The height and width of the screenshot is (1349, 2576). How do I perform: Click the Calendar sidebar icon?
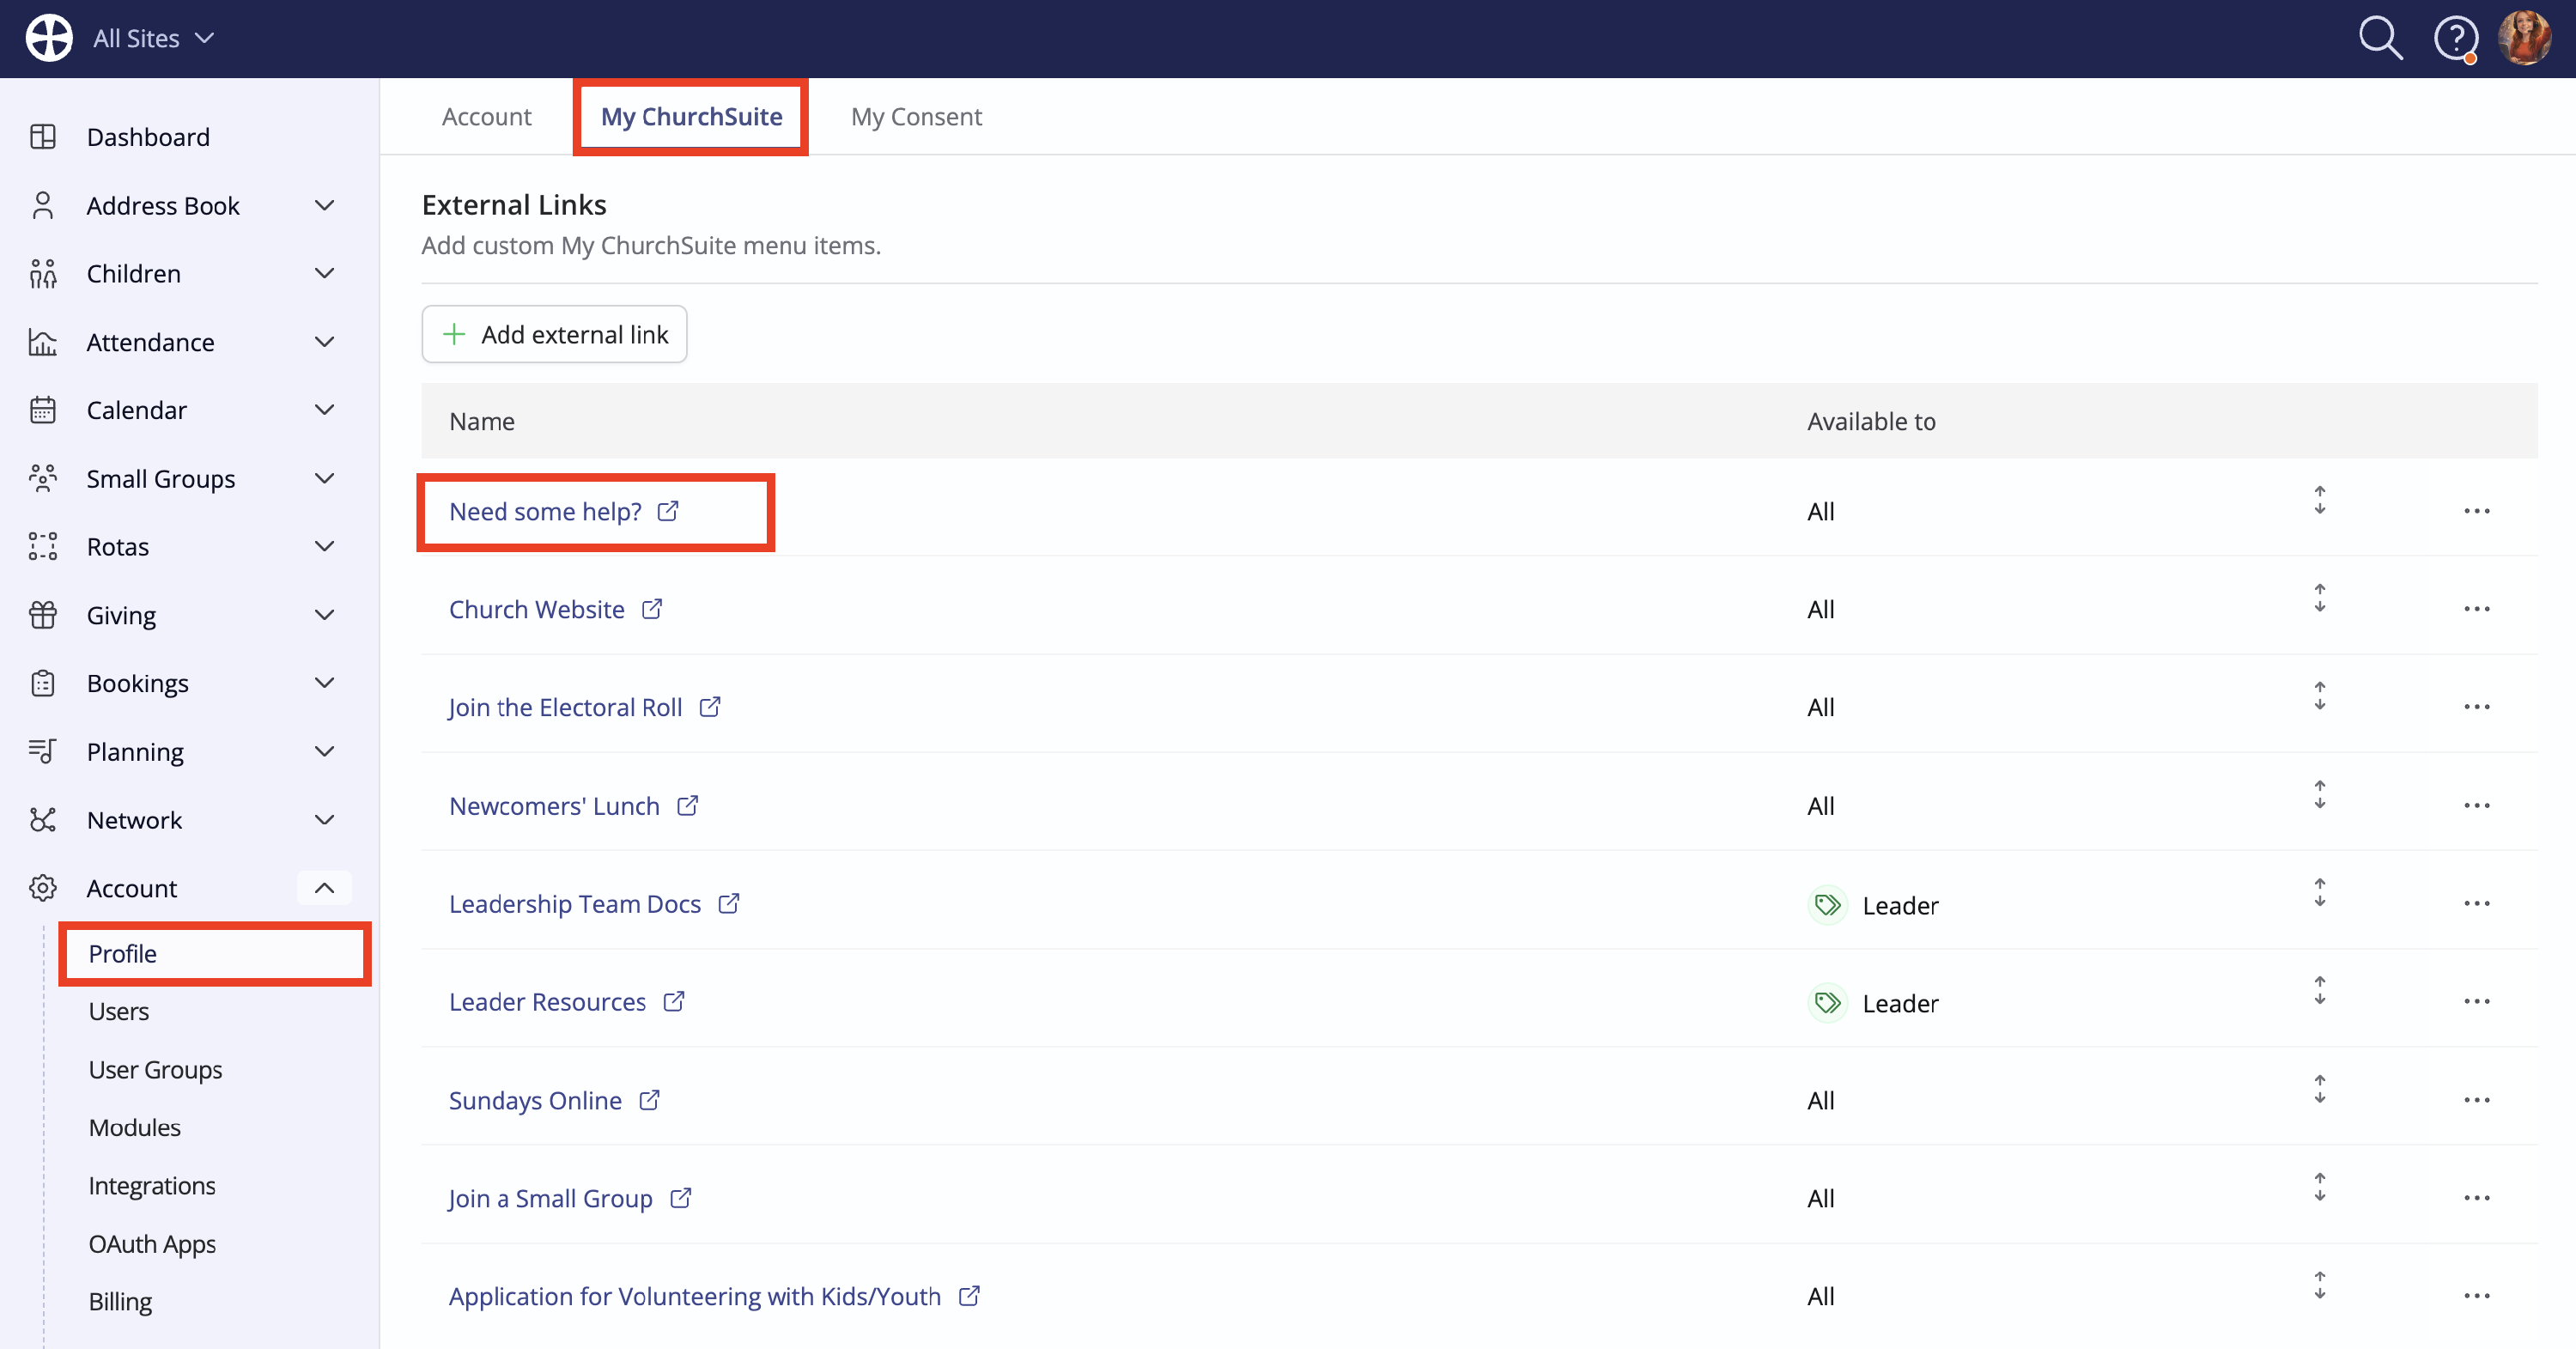click(x=43, y=410)
